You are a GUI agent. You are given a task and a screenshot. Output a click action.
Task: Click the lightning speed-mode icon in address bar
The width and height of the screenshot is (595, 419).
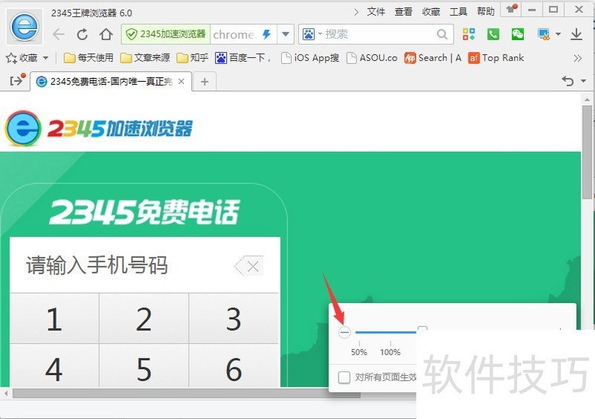(x=267, y=34)
